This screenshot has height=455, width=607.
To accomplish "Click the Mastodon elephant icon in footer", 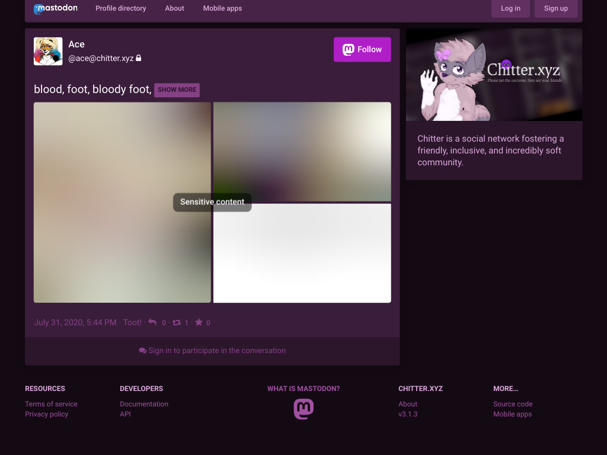I will (x=303, y=409).
